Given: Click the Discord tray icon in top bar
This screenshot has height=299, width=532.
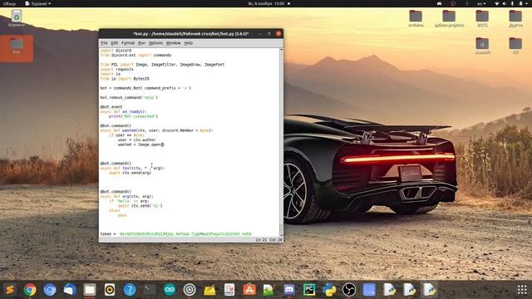Looking at the screenshot, I should (440, 3).
